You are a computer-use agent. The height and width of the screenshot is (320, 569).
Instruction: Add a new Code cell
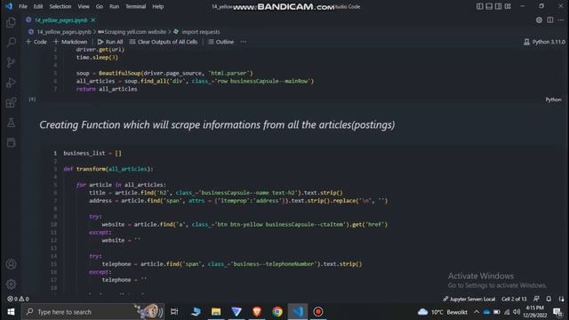36,42
